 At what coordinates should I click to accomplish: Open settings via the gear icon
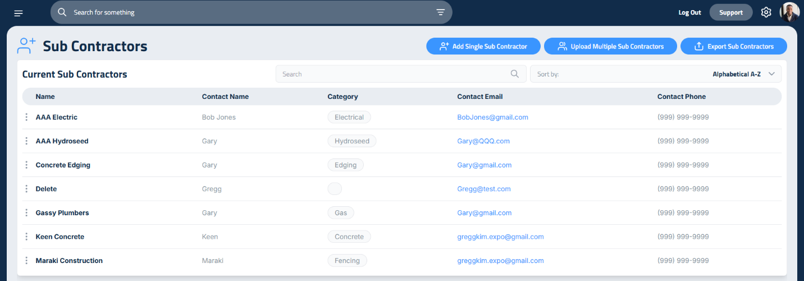[x=766, y=12]
